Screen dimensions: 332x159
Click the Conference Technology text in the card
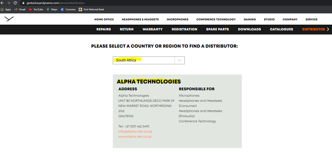click(x=197, y=121)
